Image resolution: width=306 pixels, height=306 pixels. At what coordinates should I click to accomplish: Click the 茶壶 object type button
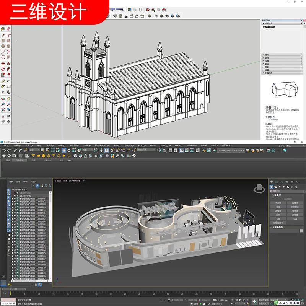[x=278, y=218]
